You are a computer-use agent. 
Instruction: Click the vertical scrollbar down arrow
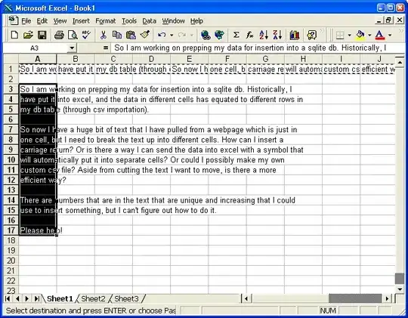point(400,289)
